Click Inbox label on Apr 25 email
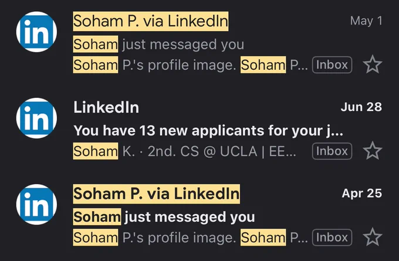Screen dimensions: 399x261 click(x=332, y=238)
